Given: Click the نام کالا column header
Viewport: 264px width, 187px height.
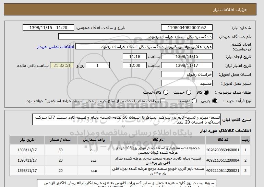Looking at the screenshot, I should click(x=158, y=140).
